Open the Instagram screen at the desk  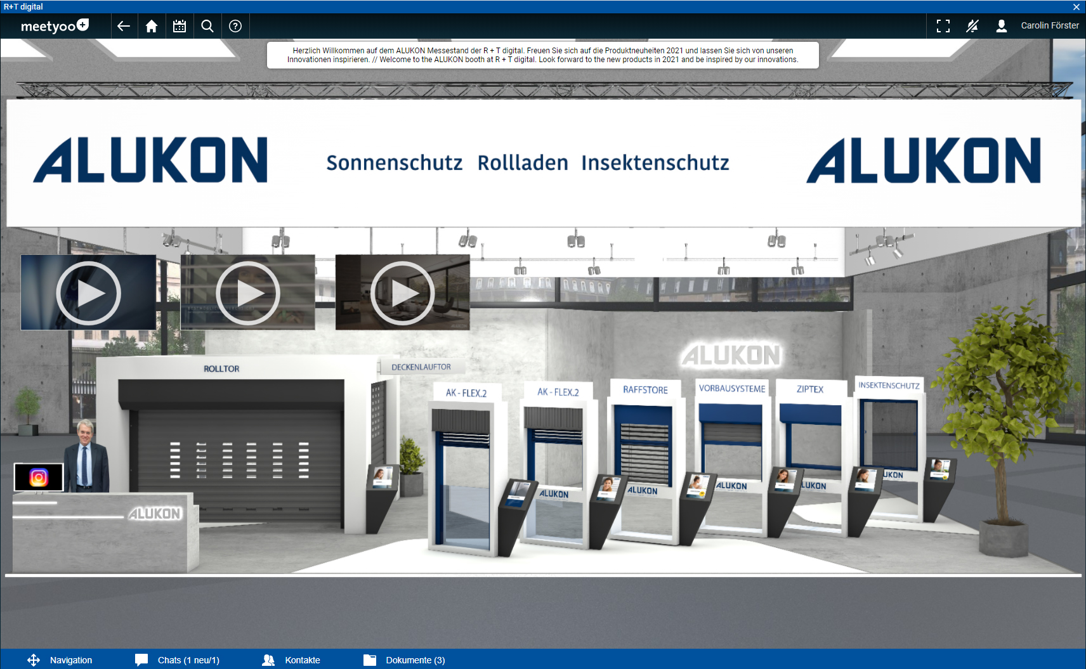point(39,477)
